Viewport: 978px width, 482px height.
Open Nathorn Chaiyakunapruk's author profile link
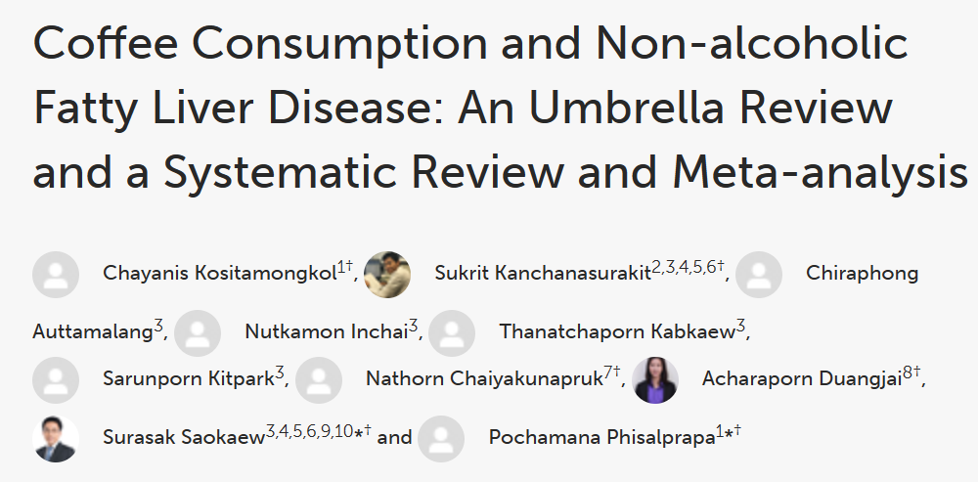[483, 379]
